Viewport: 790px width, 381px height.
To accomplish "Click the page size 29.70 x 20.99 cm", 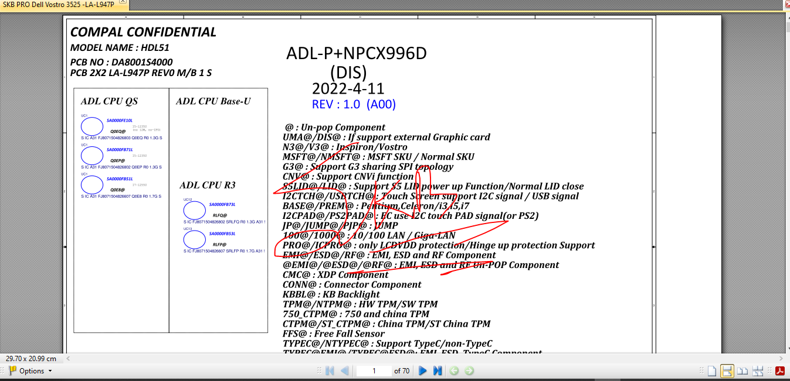I will point(31,358).
